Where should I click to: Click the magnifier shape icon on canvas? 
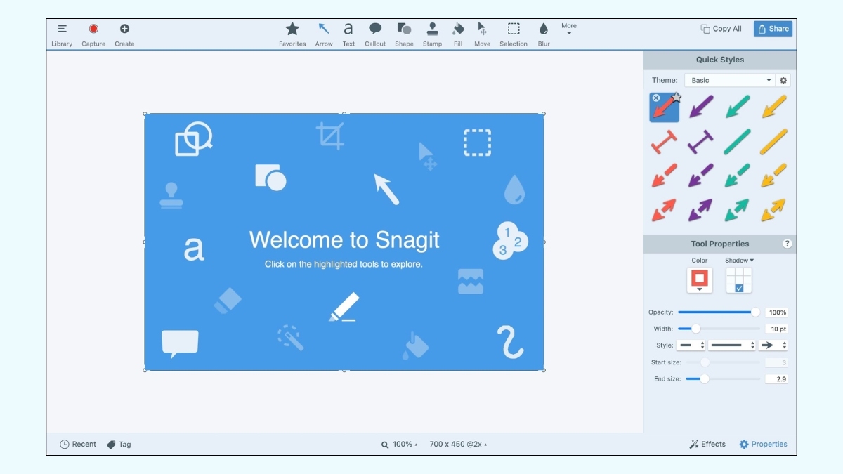coord(193,138)
